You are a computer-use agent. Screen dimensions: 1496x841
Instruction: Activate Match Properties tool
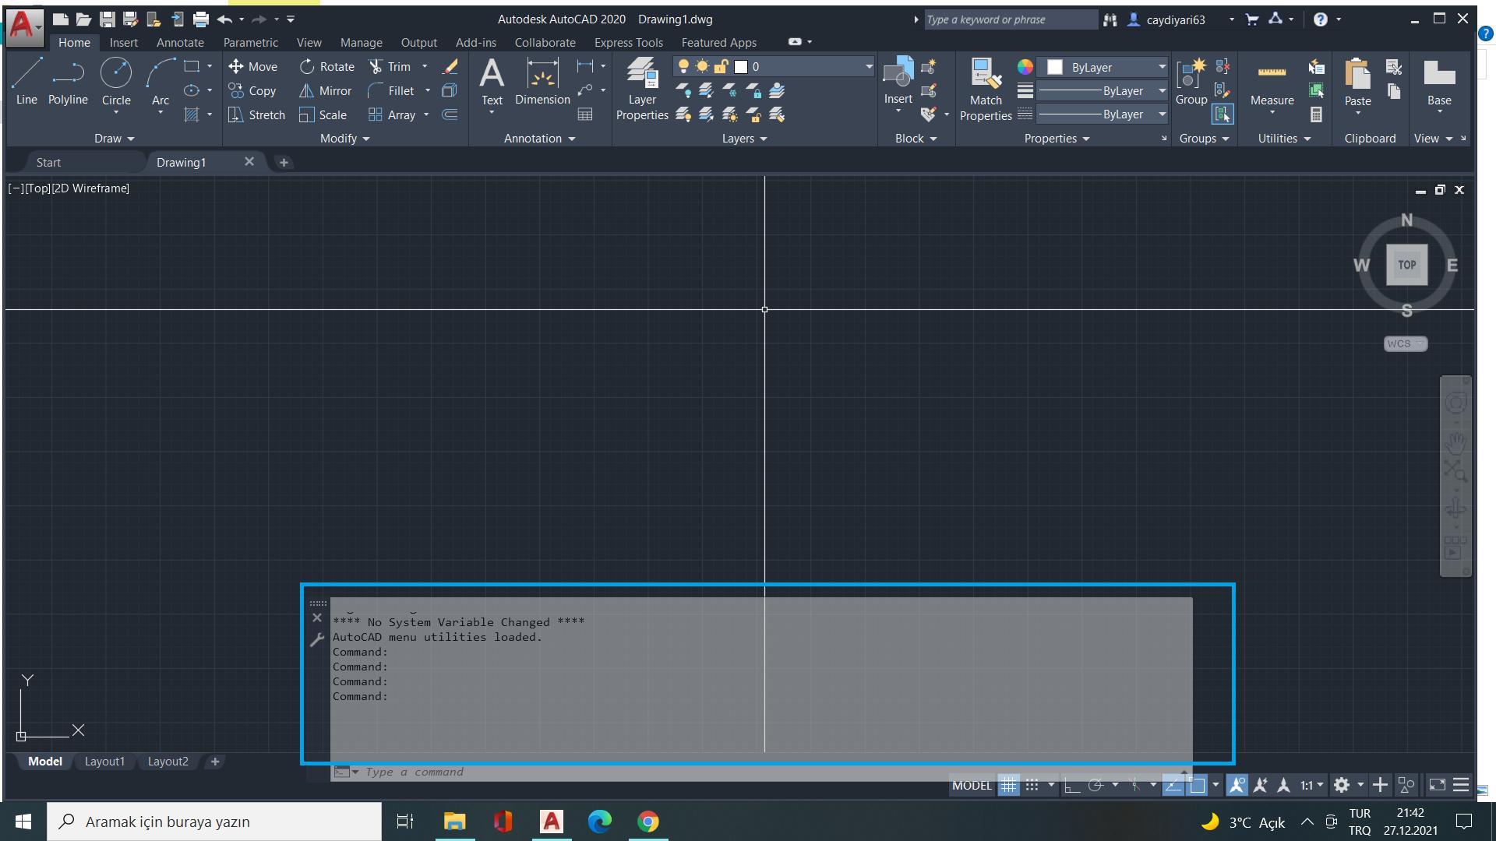pyautogui.click(x=986, y=89)
